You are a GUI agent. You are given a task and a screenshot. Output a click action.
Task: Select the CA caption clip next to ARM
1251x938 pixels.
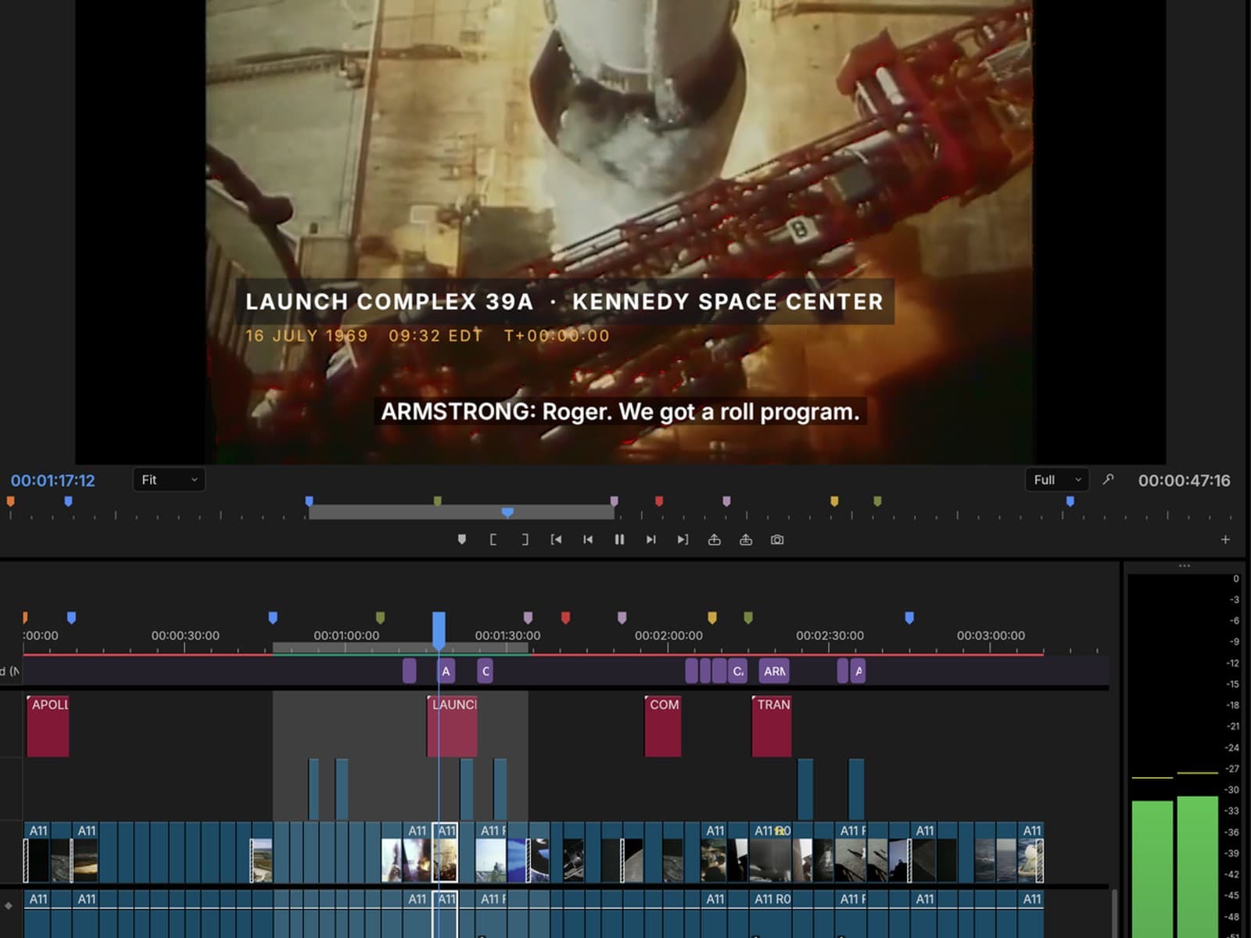tap(737, 671)
